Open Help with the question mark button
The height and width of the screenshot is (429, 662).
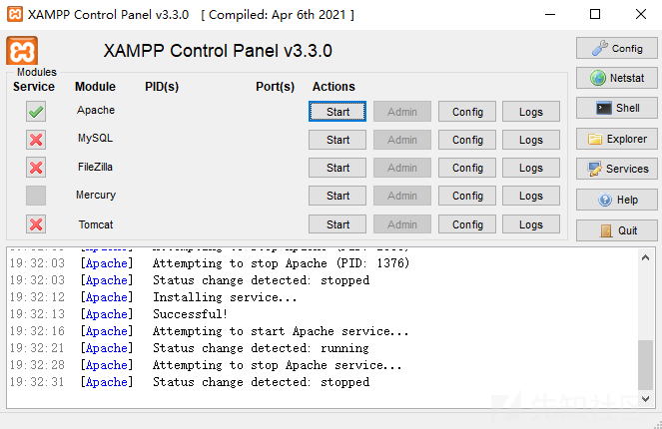(617, 200)
